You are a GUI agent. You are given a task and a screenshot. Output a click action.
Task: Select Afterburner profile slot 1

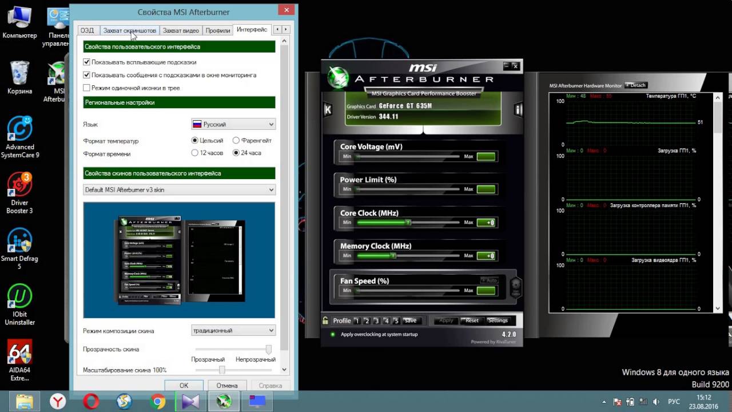coord(357,320)
